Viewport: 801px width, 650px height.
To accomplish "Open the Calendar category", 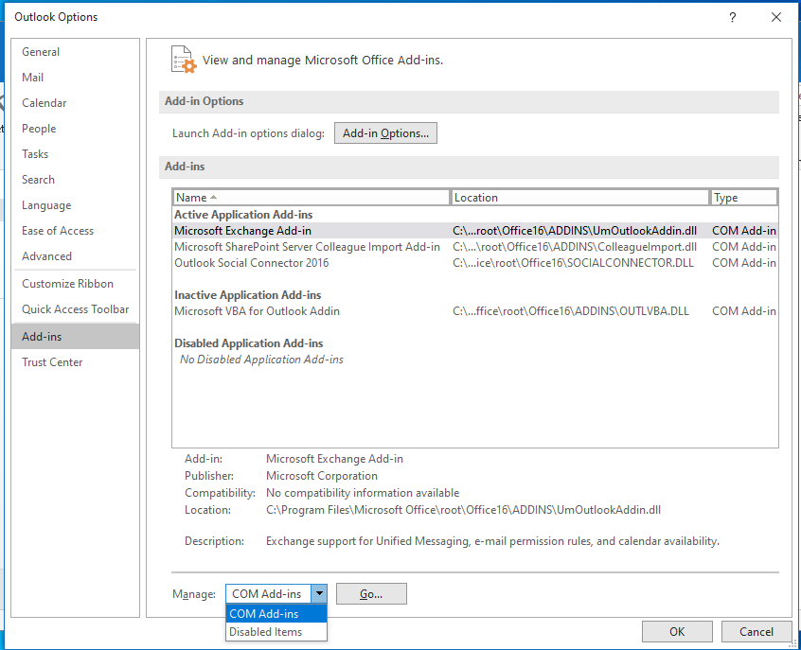I will (75, 103).
